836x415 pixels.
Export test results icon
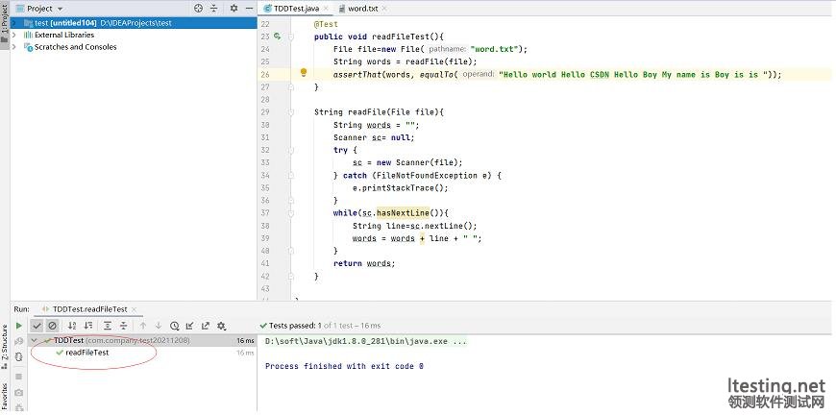point(206,326)
